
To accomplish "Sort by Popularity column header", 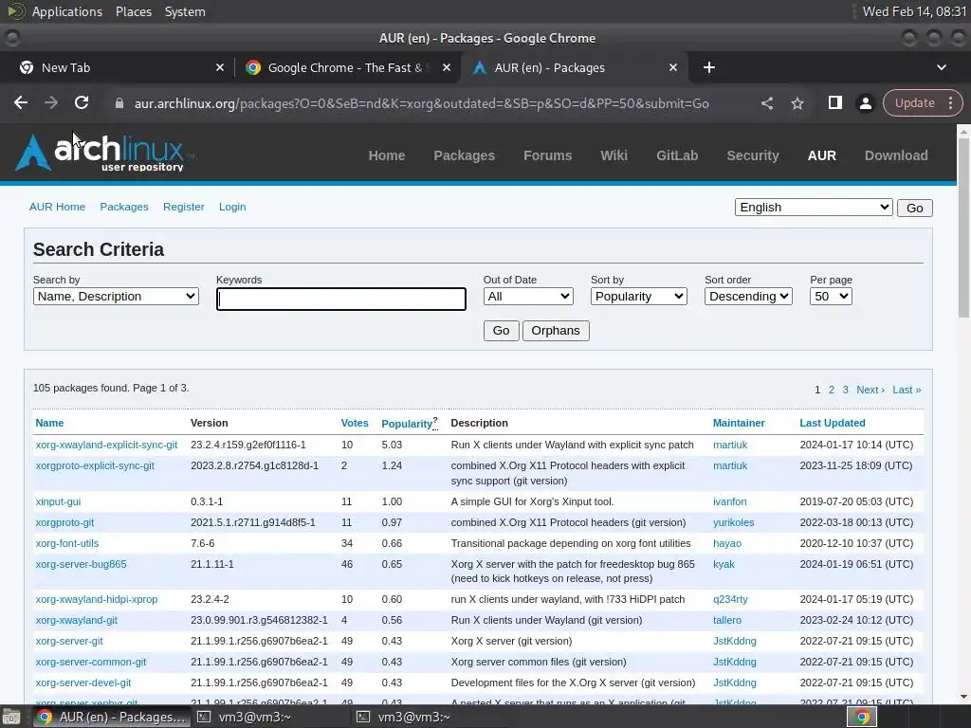I will 407,424.
